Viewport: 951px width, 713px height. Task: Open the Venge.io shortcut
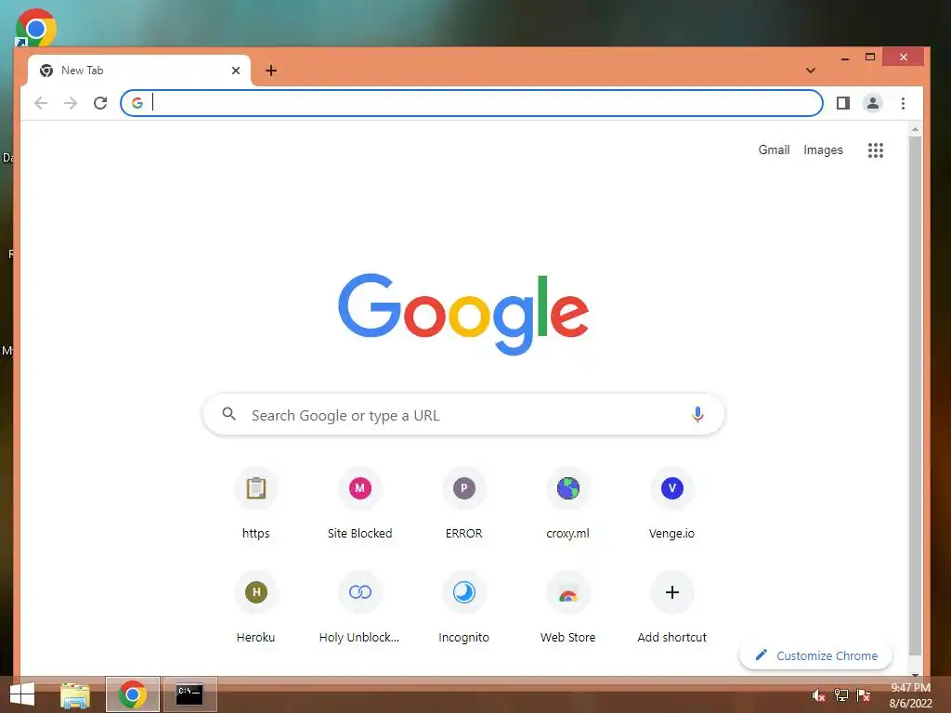pyautogui.click(x=672, y=502)
